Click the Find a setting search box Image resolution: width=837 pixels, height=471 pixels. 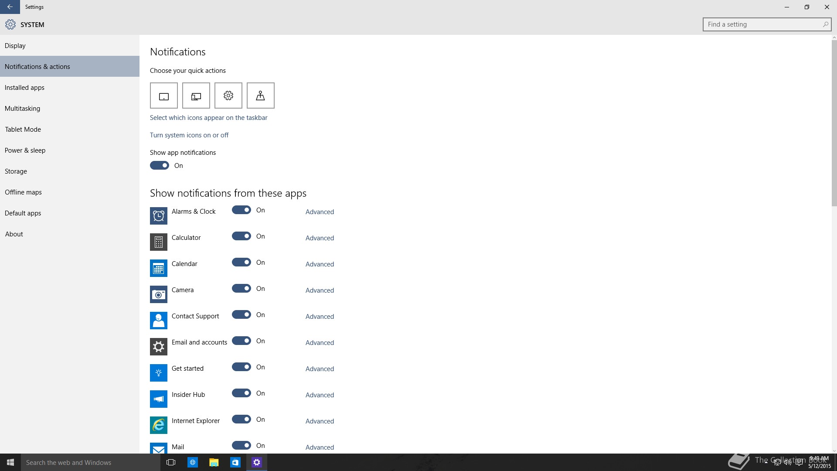click(767, 24)
